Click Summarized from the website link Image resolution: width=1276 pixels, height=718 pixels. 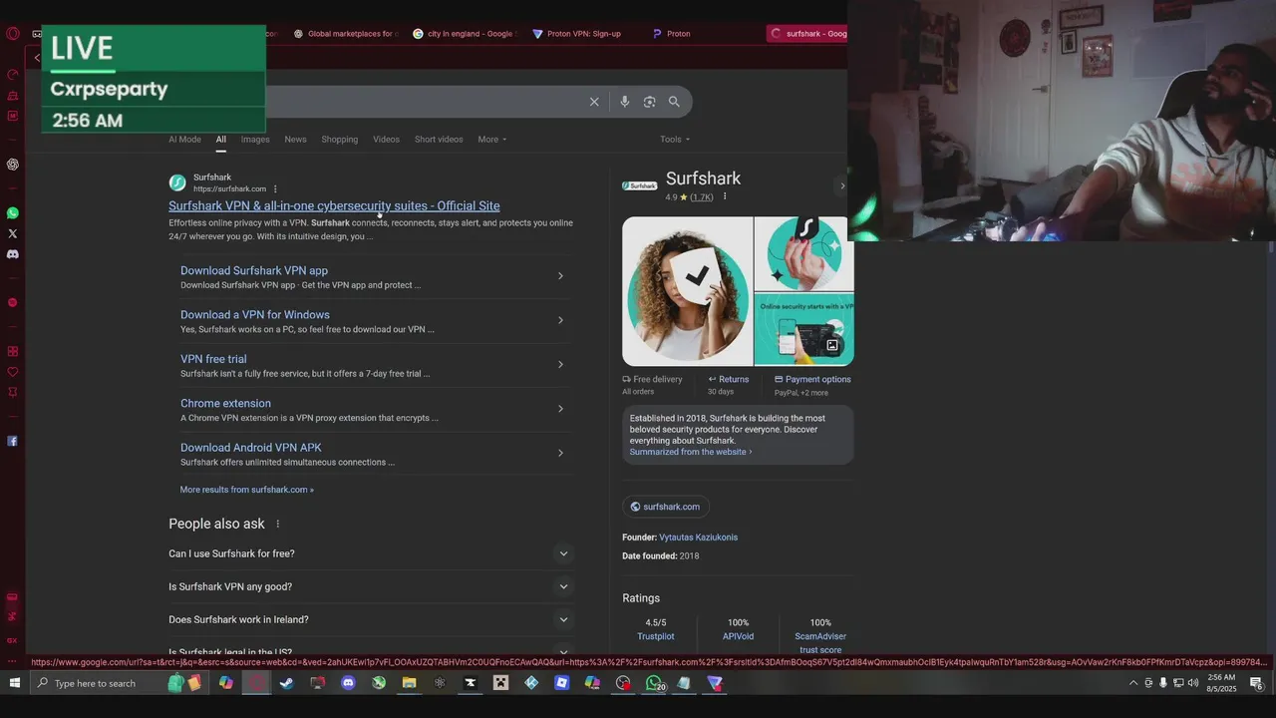pos(690,452)
